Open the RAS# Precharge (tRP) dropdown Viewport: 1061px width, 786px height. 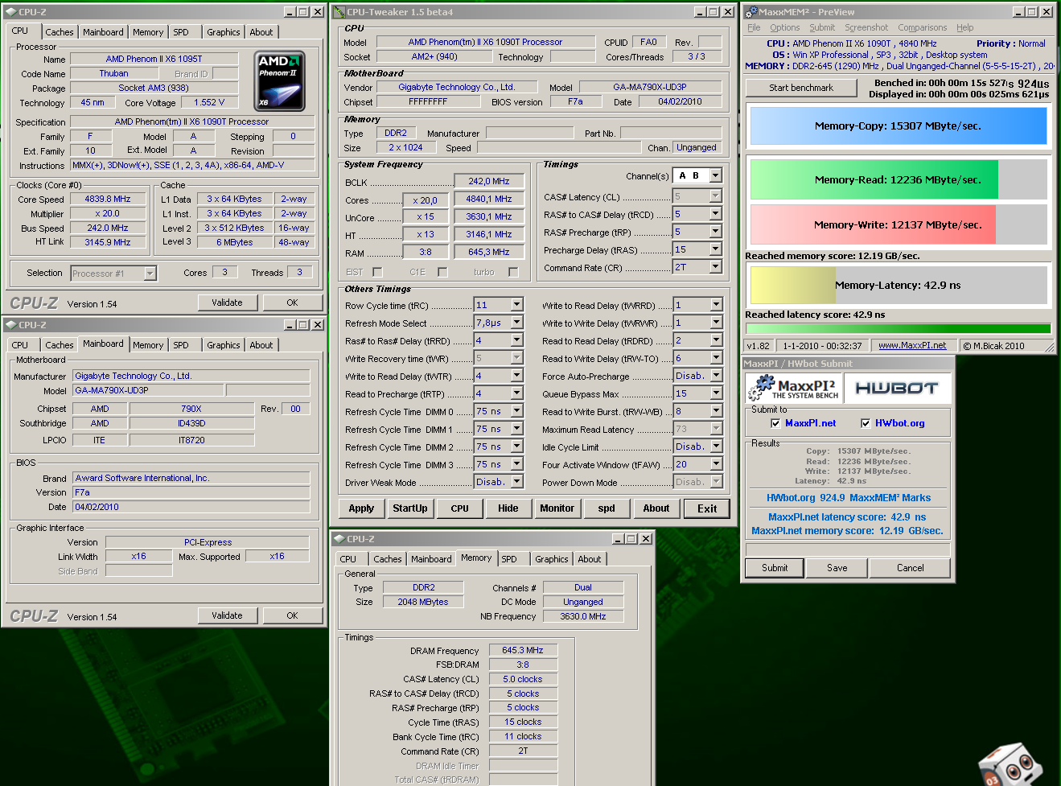715,232
